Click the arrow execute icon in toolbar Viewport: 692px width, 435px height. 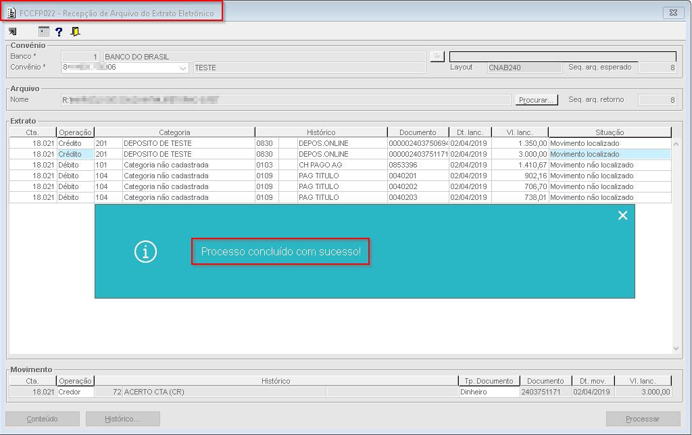pyautogui.click(x=12, y=31)
